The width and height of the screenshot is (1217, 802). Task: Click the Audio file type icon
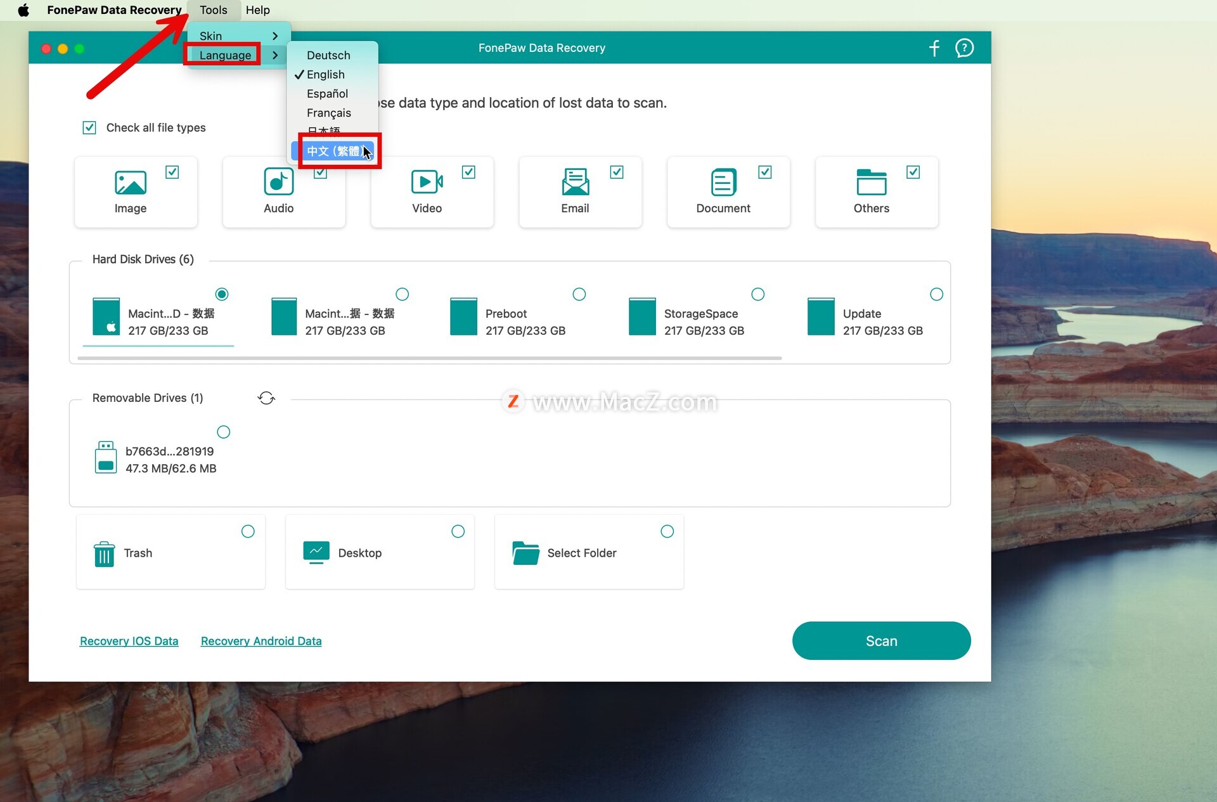pos(278,183)
